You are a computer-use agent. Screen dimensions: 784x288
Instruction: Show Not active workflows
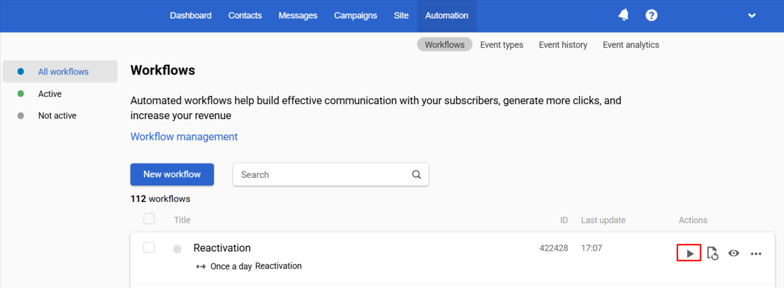(x=57, y=116)
